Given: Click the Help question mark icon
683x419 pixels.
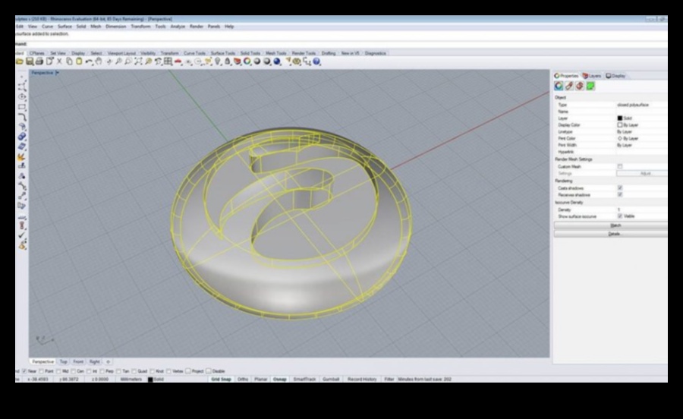Looking at the screenshot, I should [x=316, y=61].
